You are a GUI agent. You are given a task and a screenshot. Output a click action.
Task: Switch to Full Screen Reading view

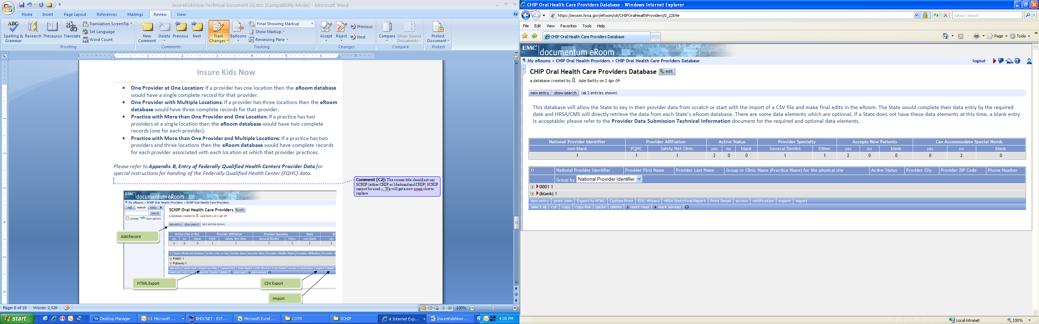(430, 308)
